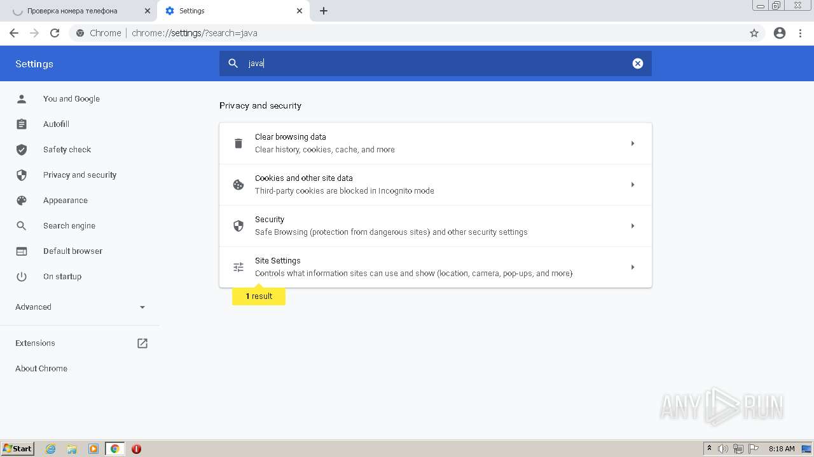This screenshot has width=814, height=457.
Task: Open Internet Explorer from the taskbar
Action: (51, 449)
